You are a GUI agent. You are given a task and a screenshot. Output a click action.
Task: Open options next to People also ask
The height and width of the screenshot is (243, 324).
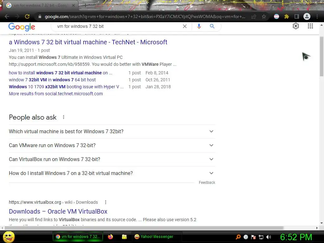point(64,117)
